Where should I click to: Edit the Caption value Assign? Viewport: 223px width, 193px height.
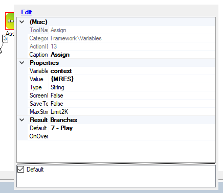tap(132, 55)
